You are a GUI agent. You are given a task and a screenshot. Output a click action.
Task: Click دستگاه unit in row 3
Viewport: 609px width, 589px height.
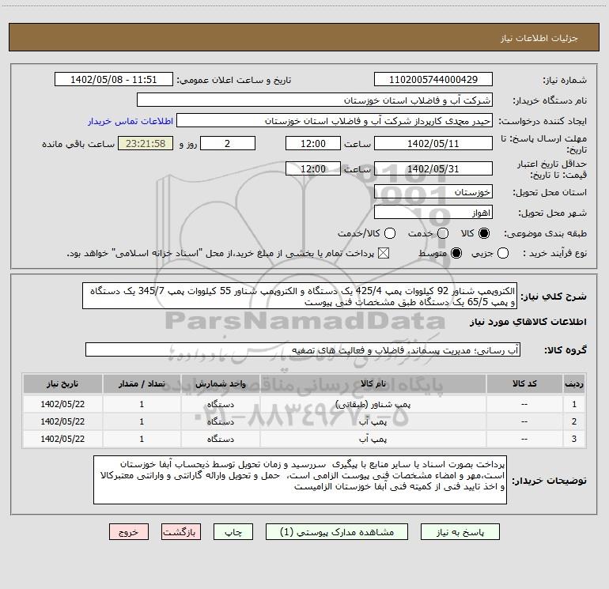(x=220, y=439)
